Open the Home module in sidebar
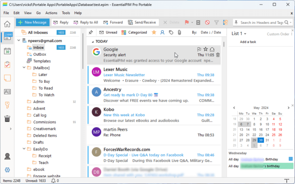The image size is (295, 184). coord(7,24)
